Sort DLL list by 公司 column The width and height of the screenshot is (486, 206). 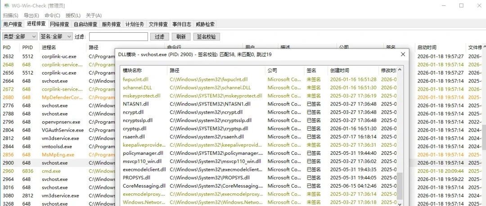tap(284, 70)
